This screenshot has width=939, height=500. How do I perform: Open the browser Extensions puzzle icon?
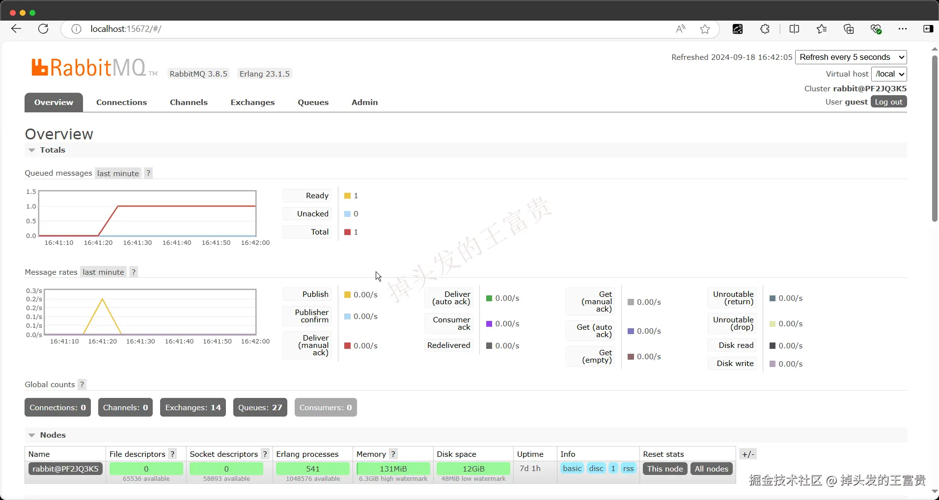pyautogui.click(x=765, y=29)
